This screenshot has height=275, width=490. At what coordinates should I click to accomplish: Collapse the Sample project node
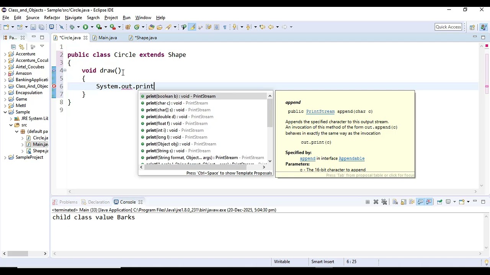[5, 112]
